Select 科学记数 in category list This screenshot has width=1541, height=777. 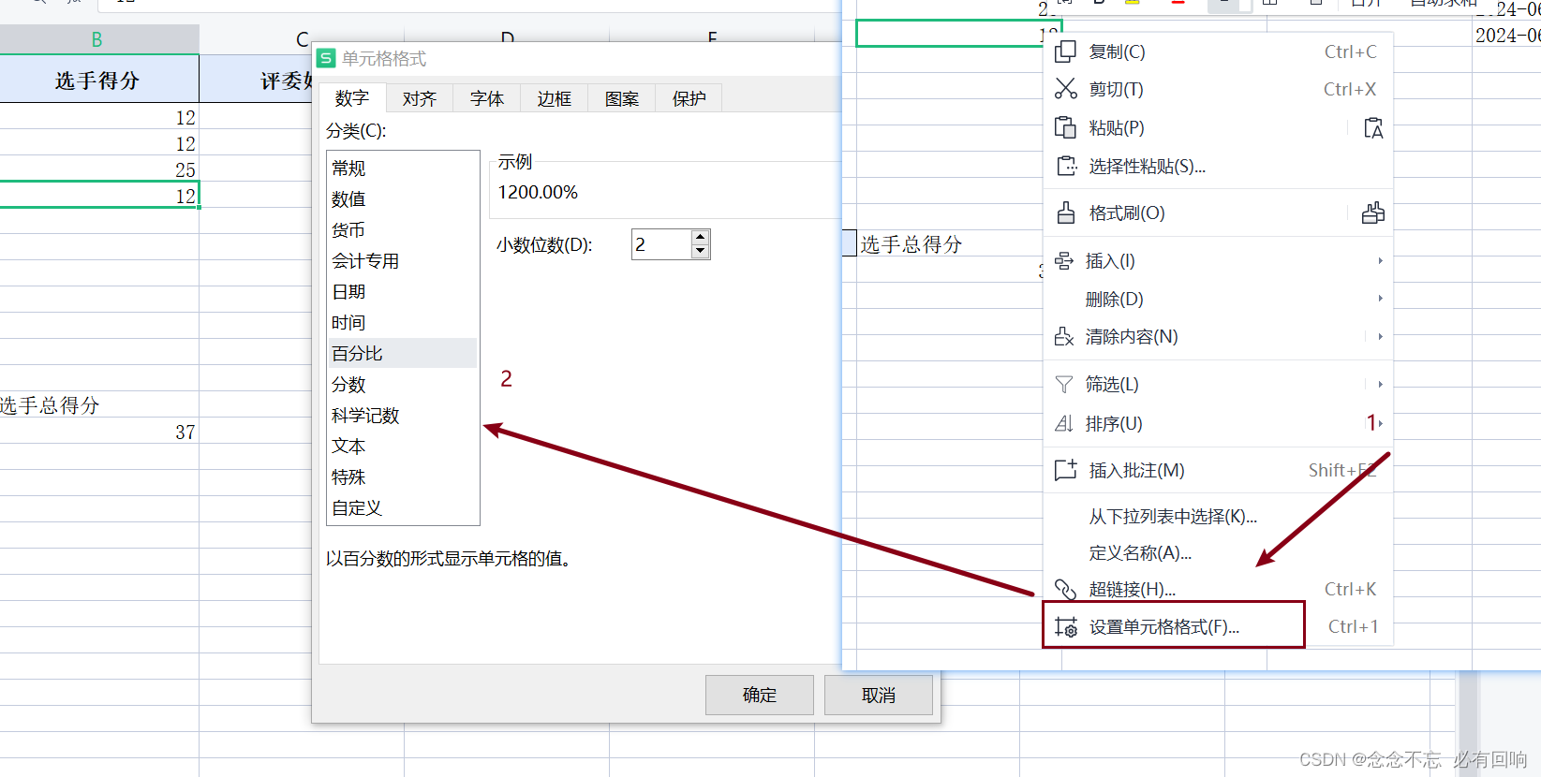[402, 416]
